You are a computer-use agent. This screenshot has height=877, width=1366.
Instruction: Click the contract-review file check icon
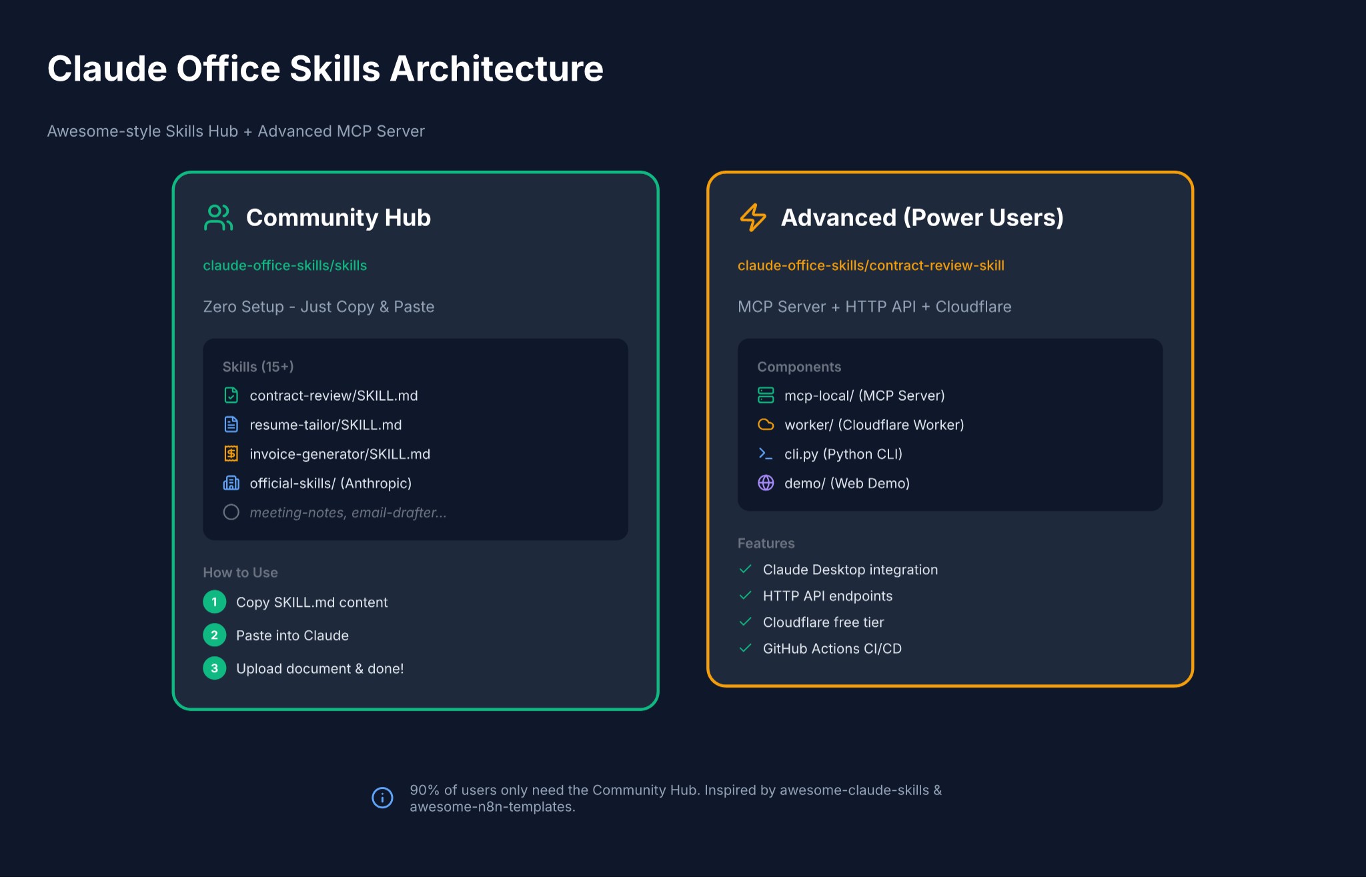(231, 395)
